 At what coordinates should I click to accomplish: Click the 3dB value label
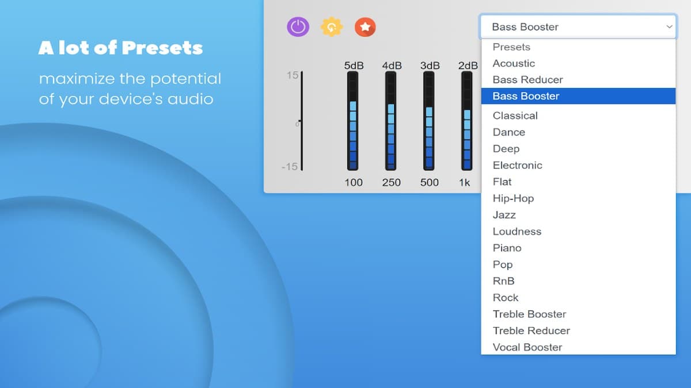[430, 66]
